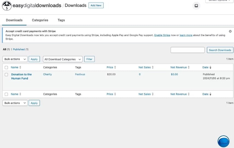Open the top Bulk actions dropdown
The width and height of the screenshot is (234, 148).
click(15, 59)
